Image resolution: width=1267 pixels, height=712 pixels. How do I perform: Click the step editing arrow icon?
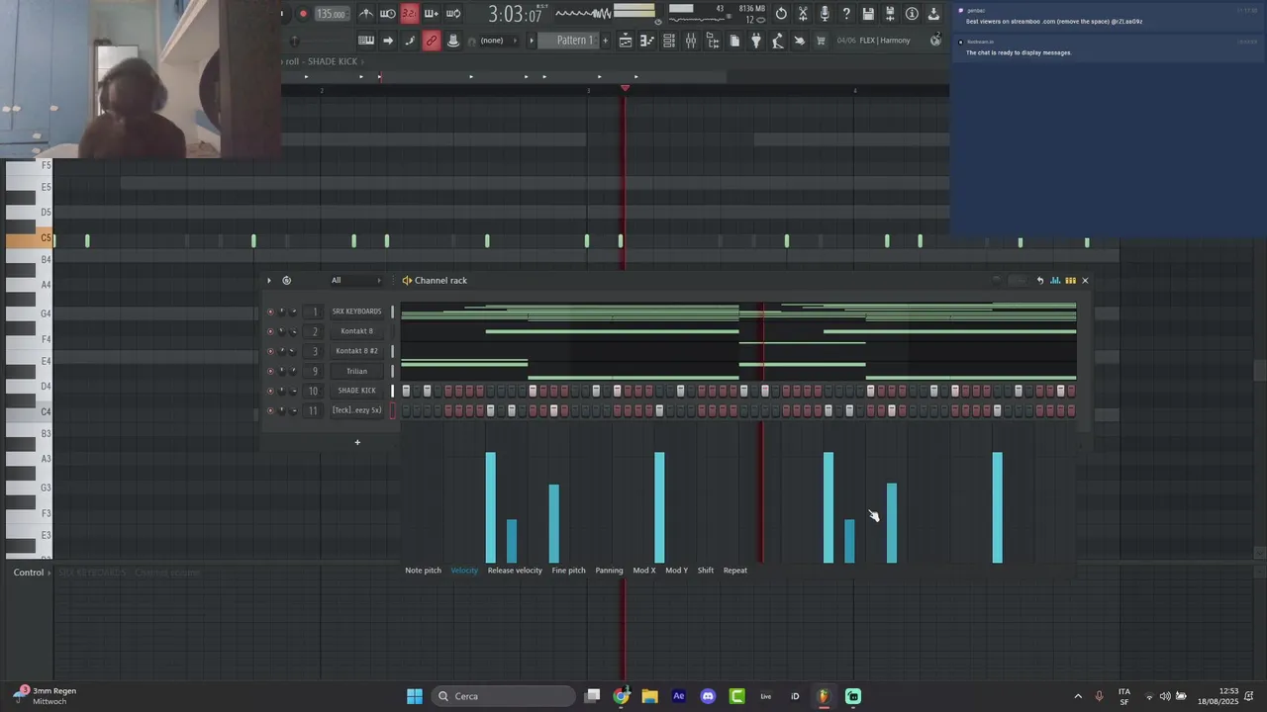tap(388, 41)
